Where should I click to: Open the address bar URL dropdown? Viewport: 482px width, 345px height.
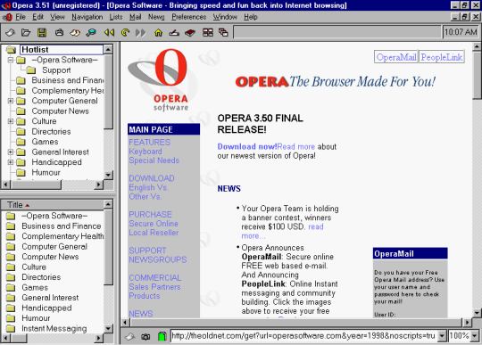[x=442, y=336]
